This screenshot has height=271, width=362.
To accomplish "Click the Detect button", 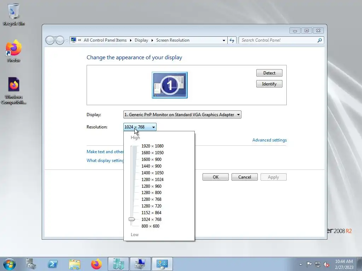I will tap(269, 73).
